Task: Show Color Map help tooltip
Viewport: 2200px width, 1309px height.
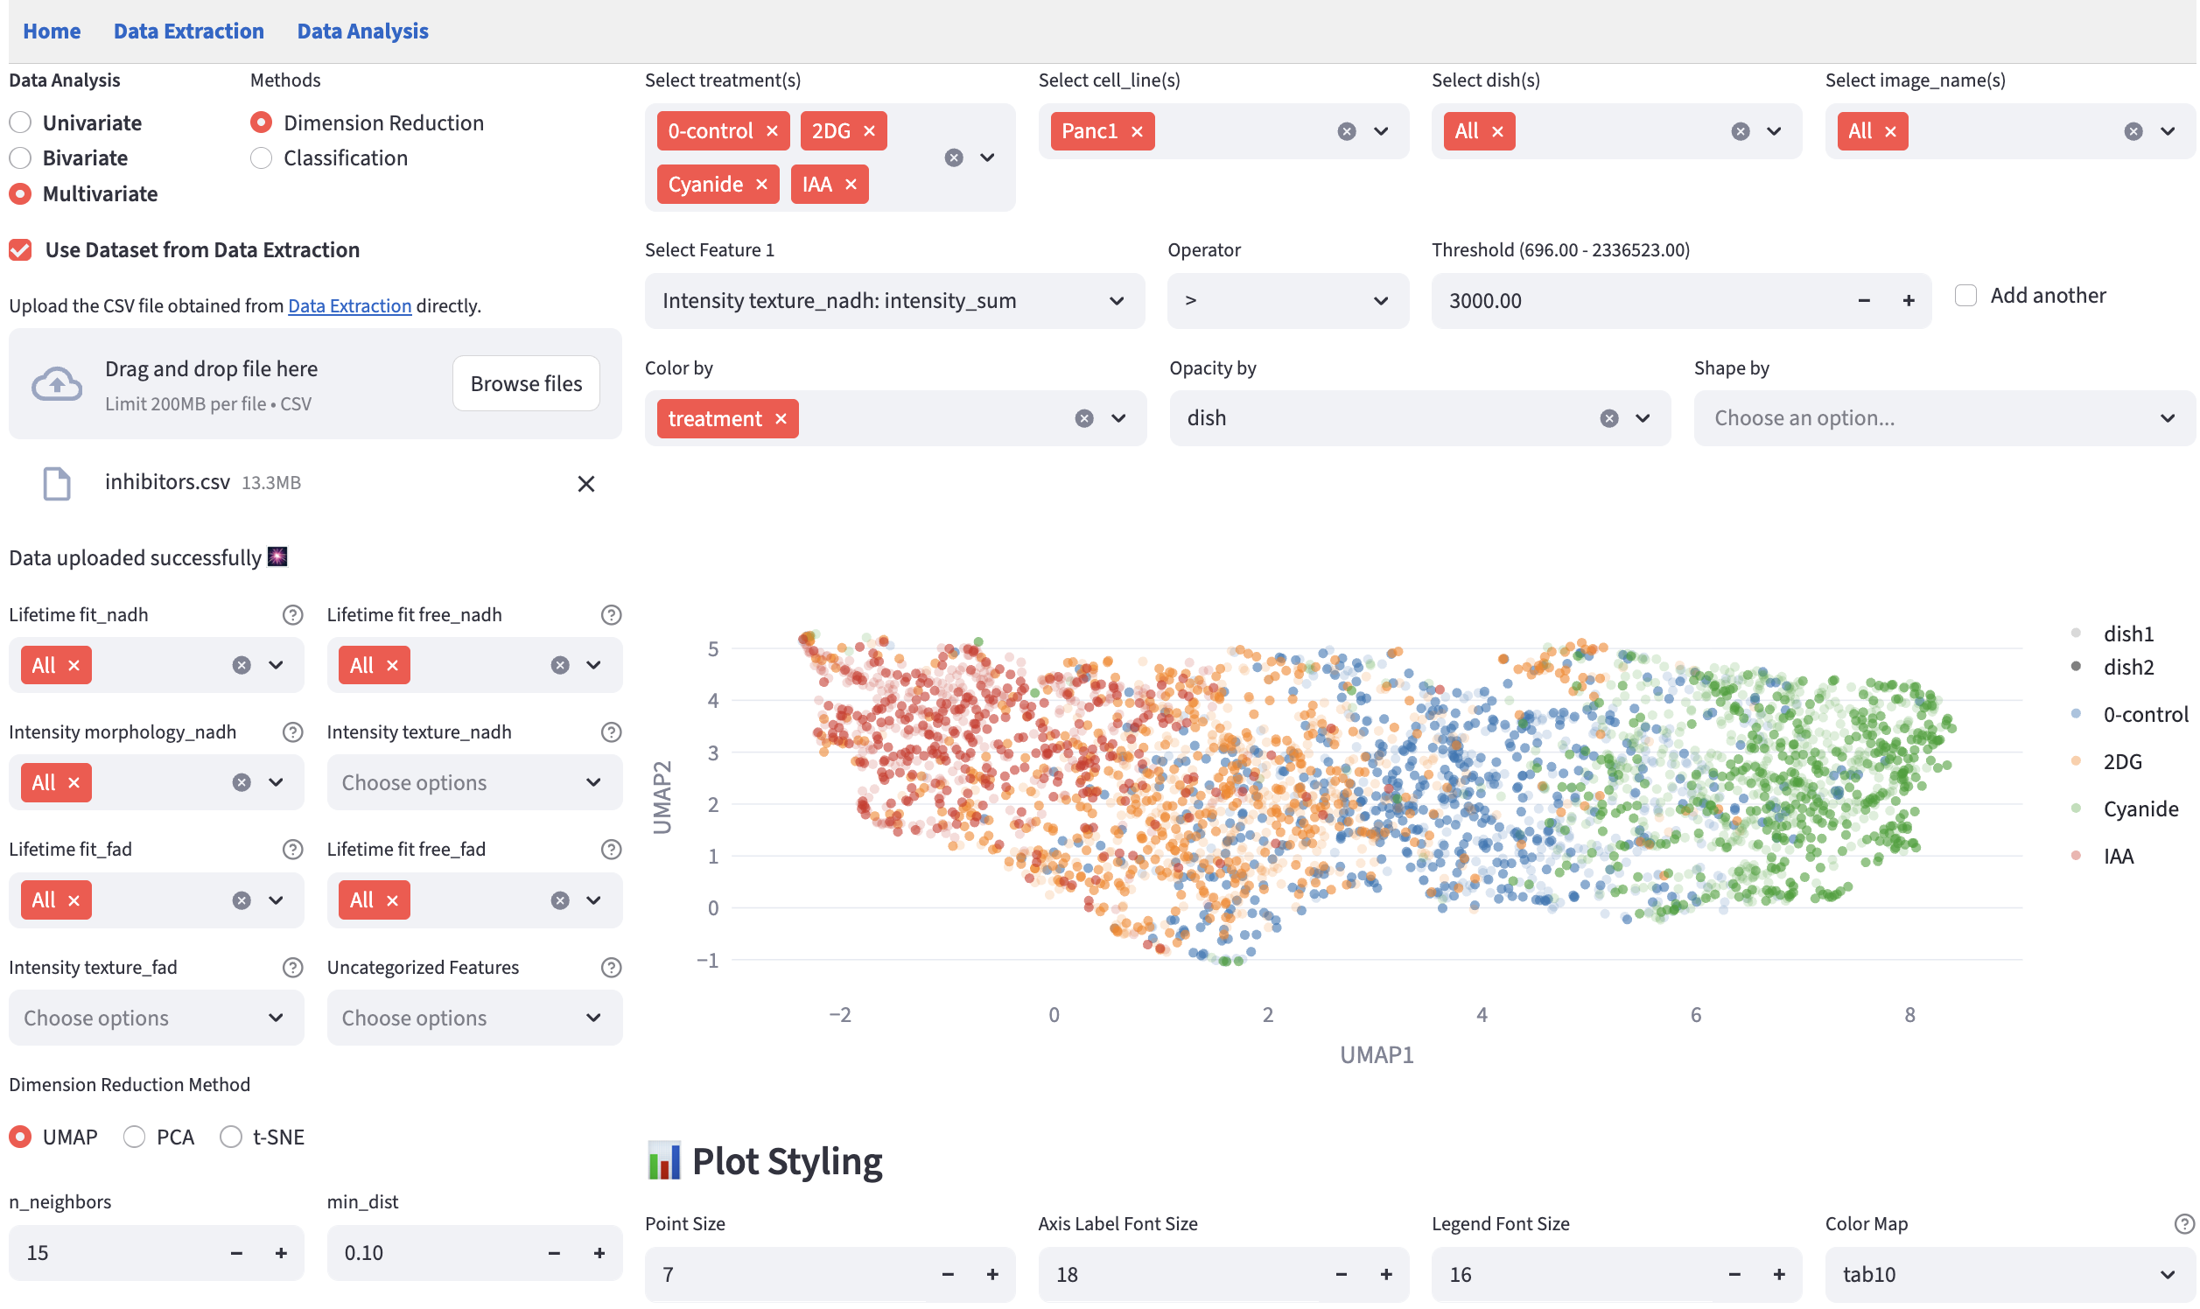Action: tap(2183, 1224)
